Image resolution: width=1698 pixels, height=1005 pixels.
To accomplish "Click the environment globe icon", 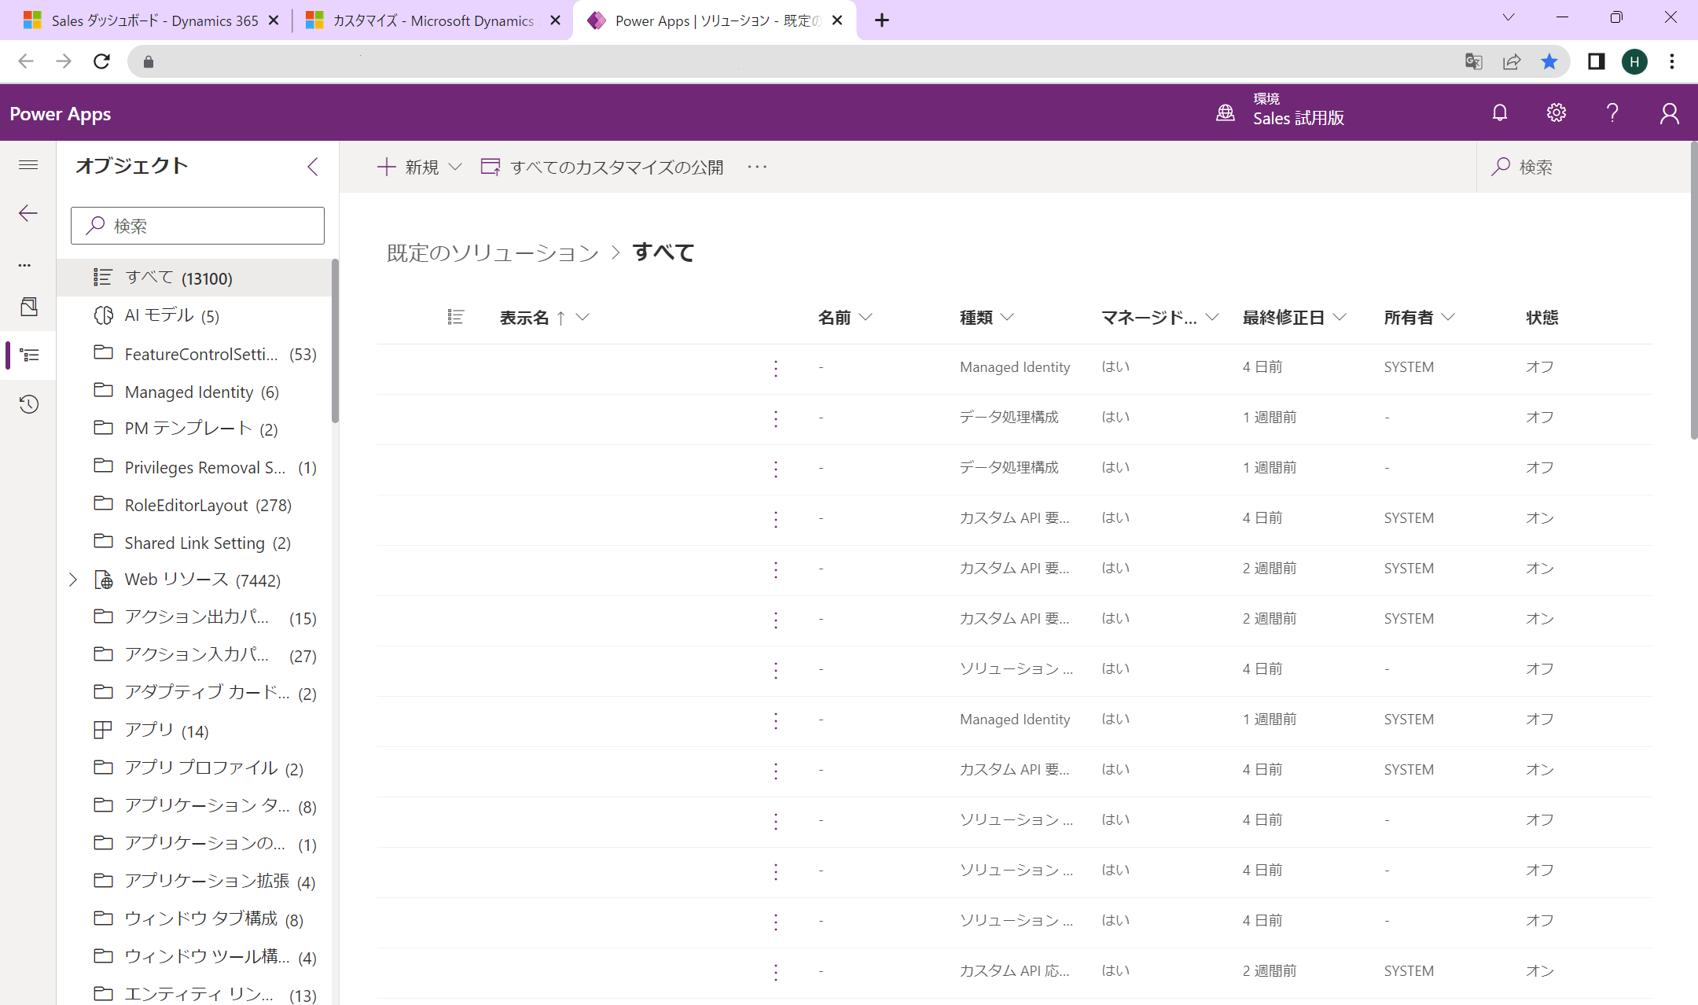I will point(1226,113).
